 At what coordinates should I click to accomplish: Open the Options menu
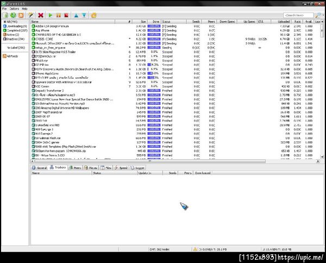pos(14,9)
